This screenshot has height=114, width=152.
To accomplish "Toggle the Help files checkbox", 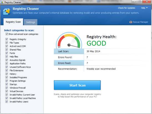I will point(7,57).
